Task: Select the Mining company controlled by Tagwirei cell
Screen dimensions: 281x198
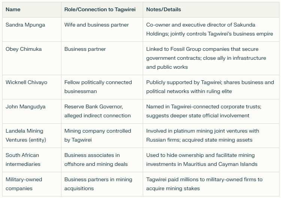Action: tap(98, 135)
